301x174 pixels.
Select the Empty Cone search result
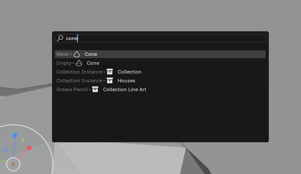coord(160,63)
